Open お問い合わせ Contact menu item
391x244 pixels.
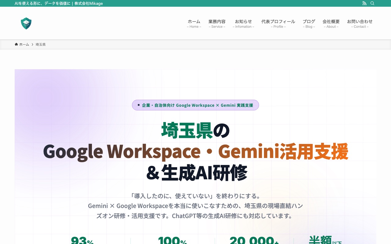[360, 24]
